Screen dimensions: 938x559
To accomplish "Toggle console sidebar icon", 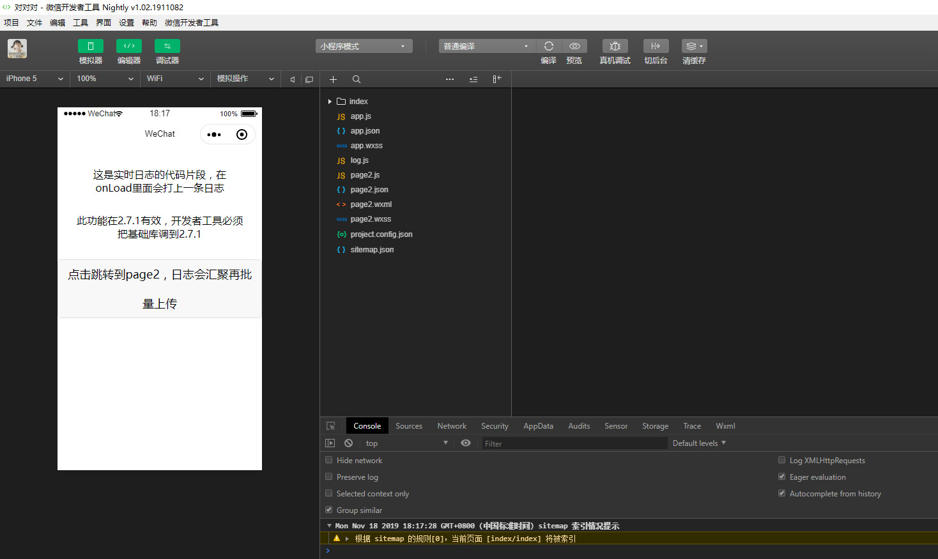I will tap(330, 443).
